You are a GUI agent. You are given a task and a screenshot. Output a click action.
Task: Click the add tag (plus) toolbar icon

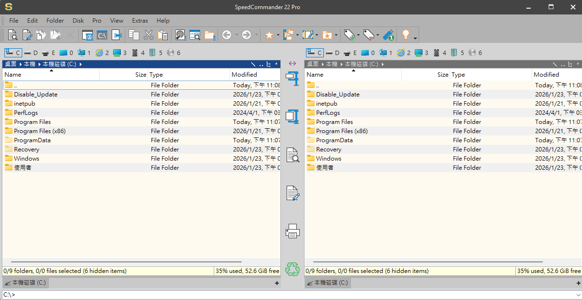tap(349, 35)
